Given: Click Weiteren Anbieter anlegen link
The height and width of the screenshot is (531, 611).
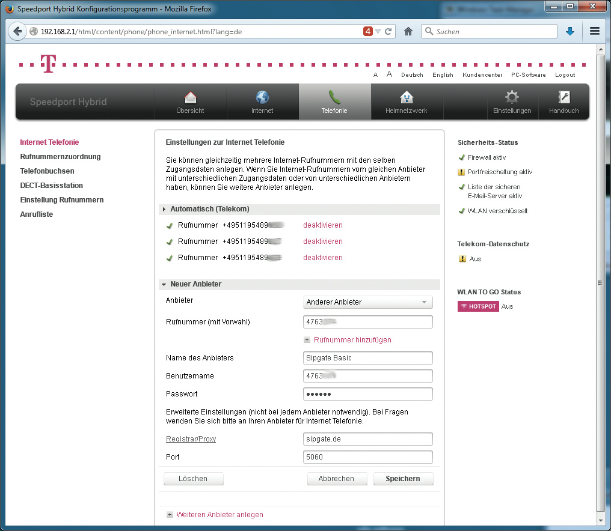Looking at the screenshot, I should pos(220,515).
